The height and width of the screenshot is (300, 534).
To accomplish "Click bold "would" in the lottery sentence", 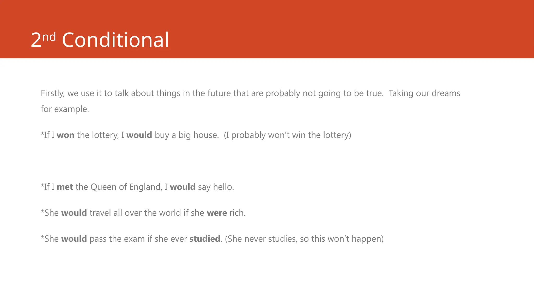I will click(139, 135).
